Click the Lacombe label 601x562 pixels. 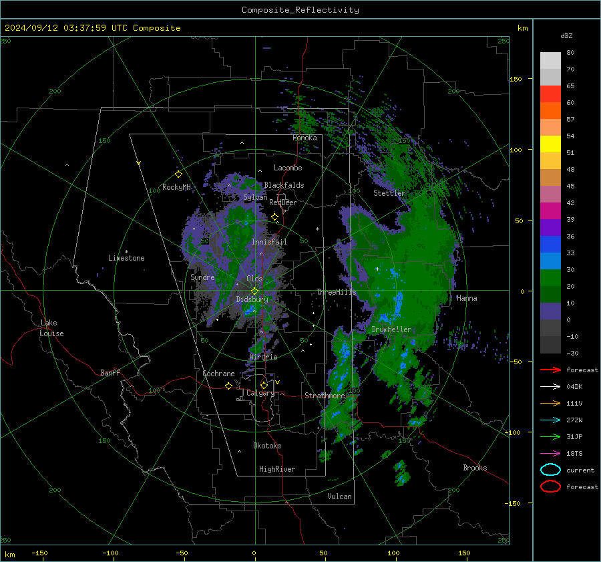pos(288,168)
